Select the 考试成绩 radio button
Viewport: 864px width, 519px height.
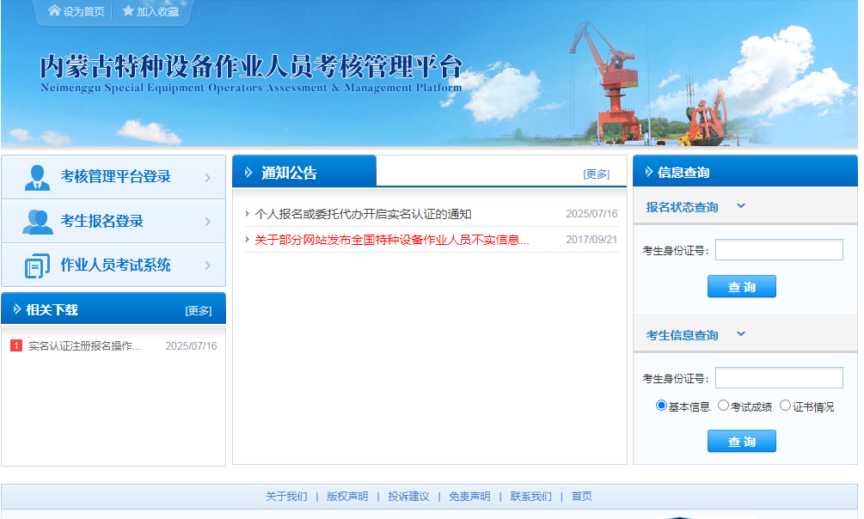[x=723, y=406]
